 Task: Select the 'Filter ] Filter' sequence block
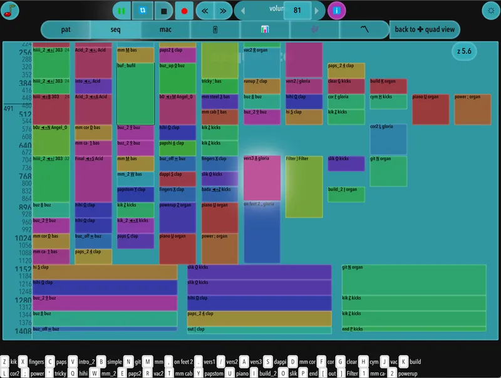304,186
